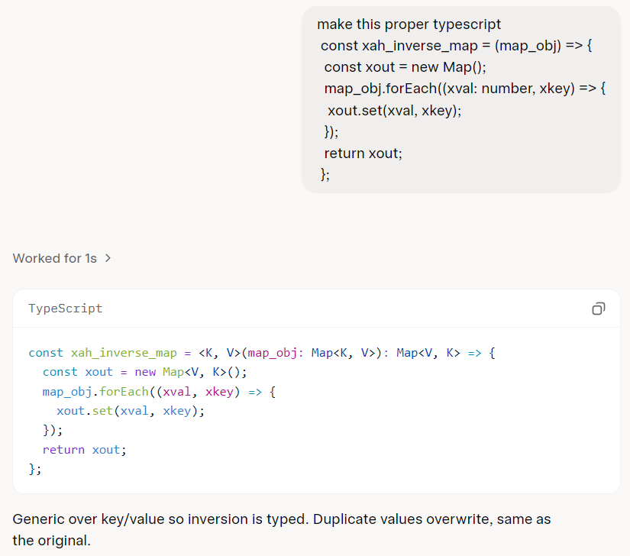Click "make this proper typescript" message line
The image size is (630, 556).
409,24
